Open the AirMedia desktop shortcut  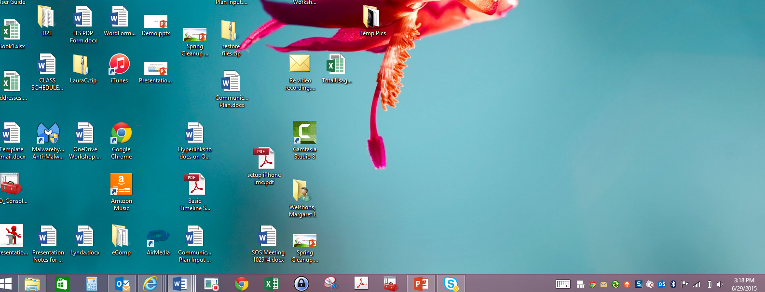point(158,237)
